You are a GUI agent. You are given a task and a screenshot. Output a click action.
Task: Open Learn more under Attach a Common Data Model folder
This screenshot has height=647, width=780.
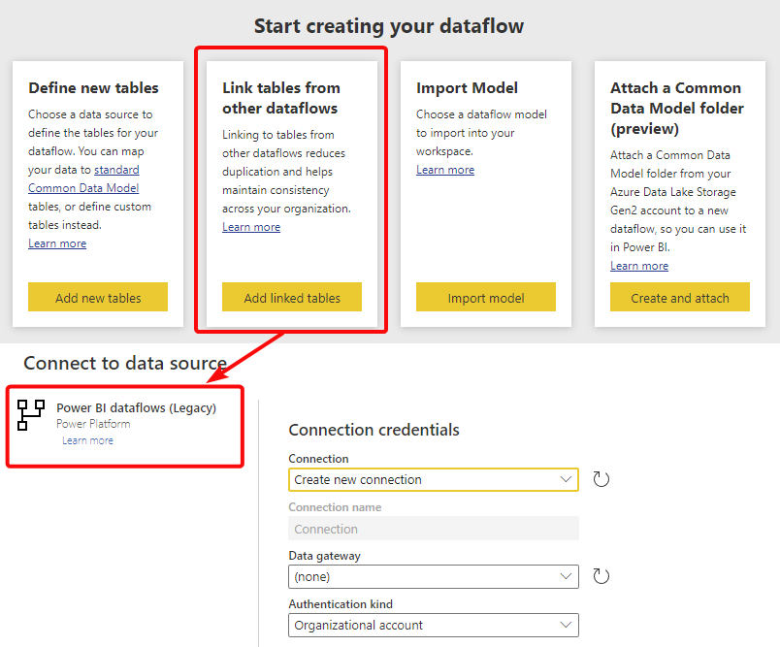coord(639,266)
